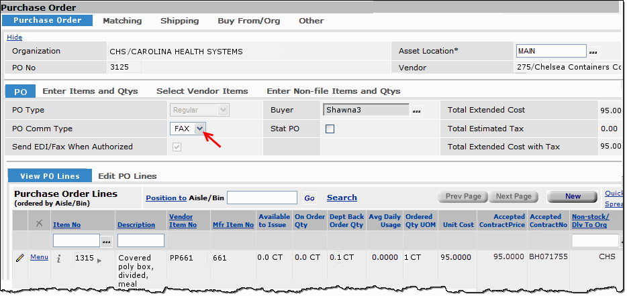The width and height of the screenshot is (627, 296).
Task: Click the info icon beside item 1315
Action: point(58,258)
